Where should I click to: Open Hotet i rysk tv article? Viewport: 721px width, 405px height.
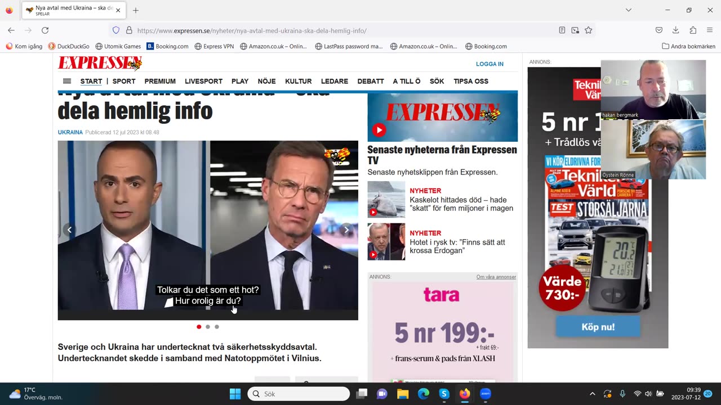(x=457, y=246)
